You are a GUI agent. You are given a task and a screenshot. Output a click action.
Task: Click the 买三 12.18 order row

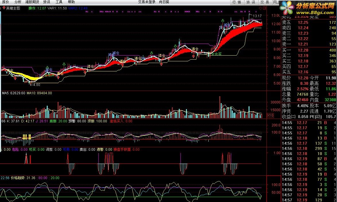[309, 61]
